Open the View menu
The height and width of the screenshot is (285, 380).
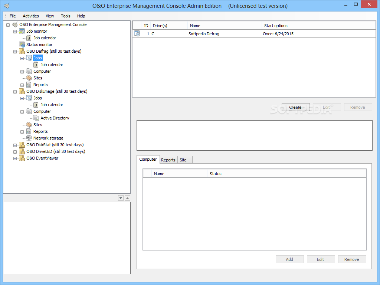click(50, 16)
